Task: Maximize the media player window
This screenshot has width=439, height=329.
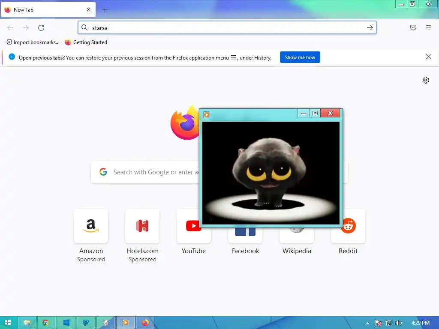Action: pos(315,113)
